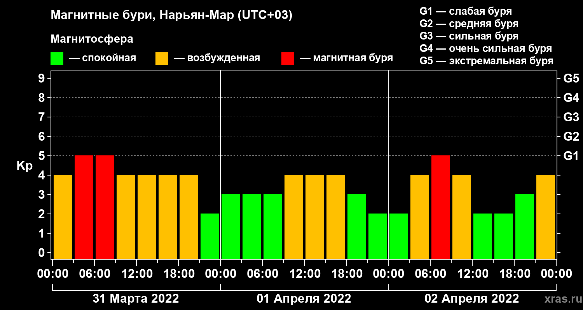The width and height of the screenshot is (583, 310).
Task: Click the 'G4 — очень сильная буря' legend line
Action: 485,48
